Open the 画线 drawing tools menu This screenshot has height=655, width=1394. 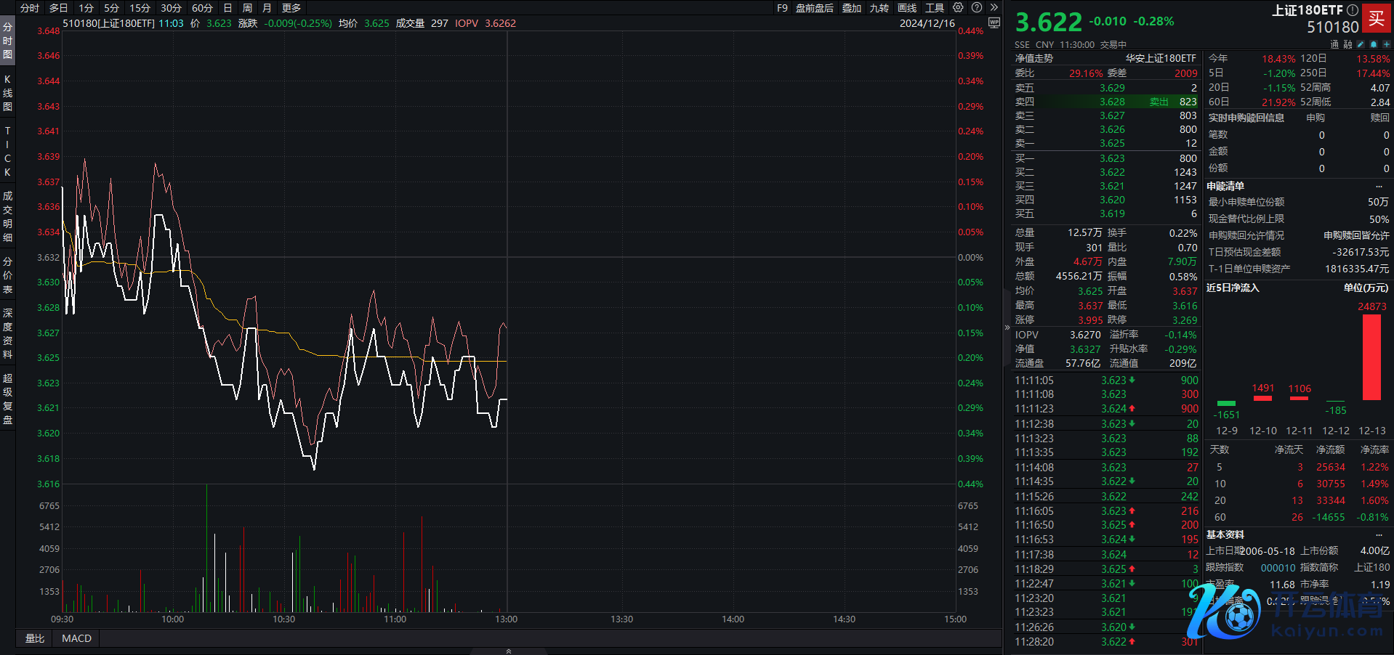907,8
